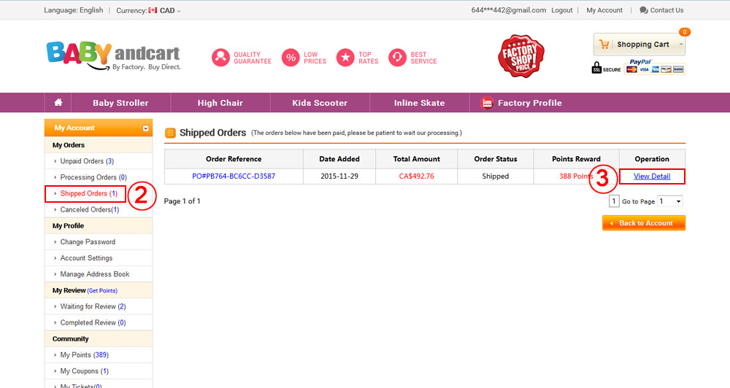Click the Quality Guarantee icon
730x388 pixels.
(x=220, y=58)
